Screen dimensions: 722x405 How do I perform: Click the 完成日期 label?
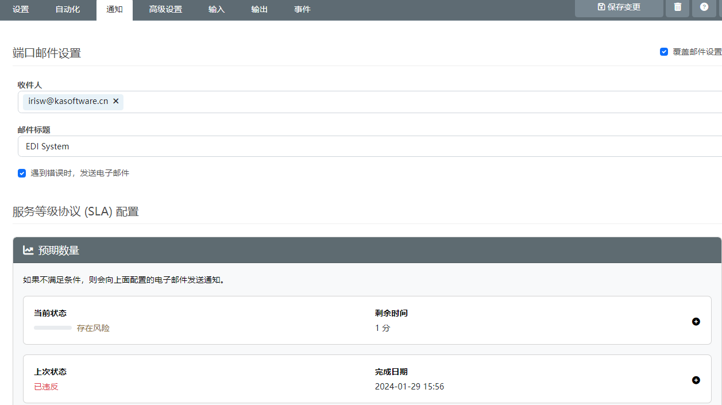(x=391, y=372)
